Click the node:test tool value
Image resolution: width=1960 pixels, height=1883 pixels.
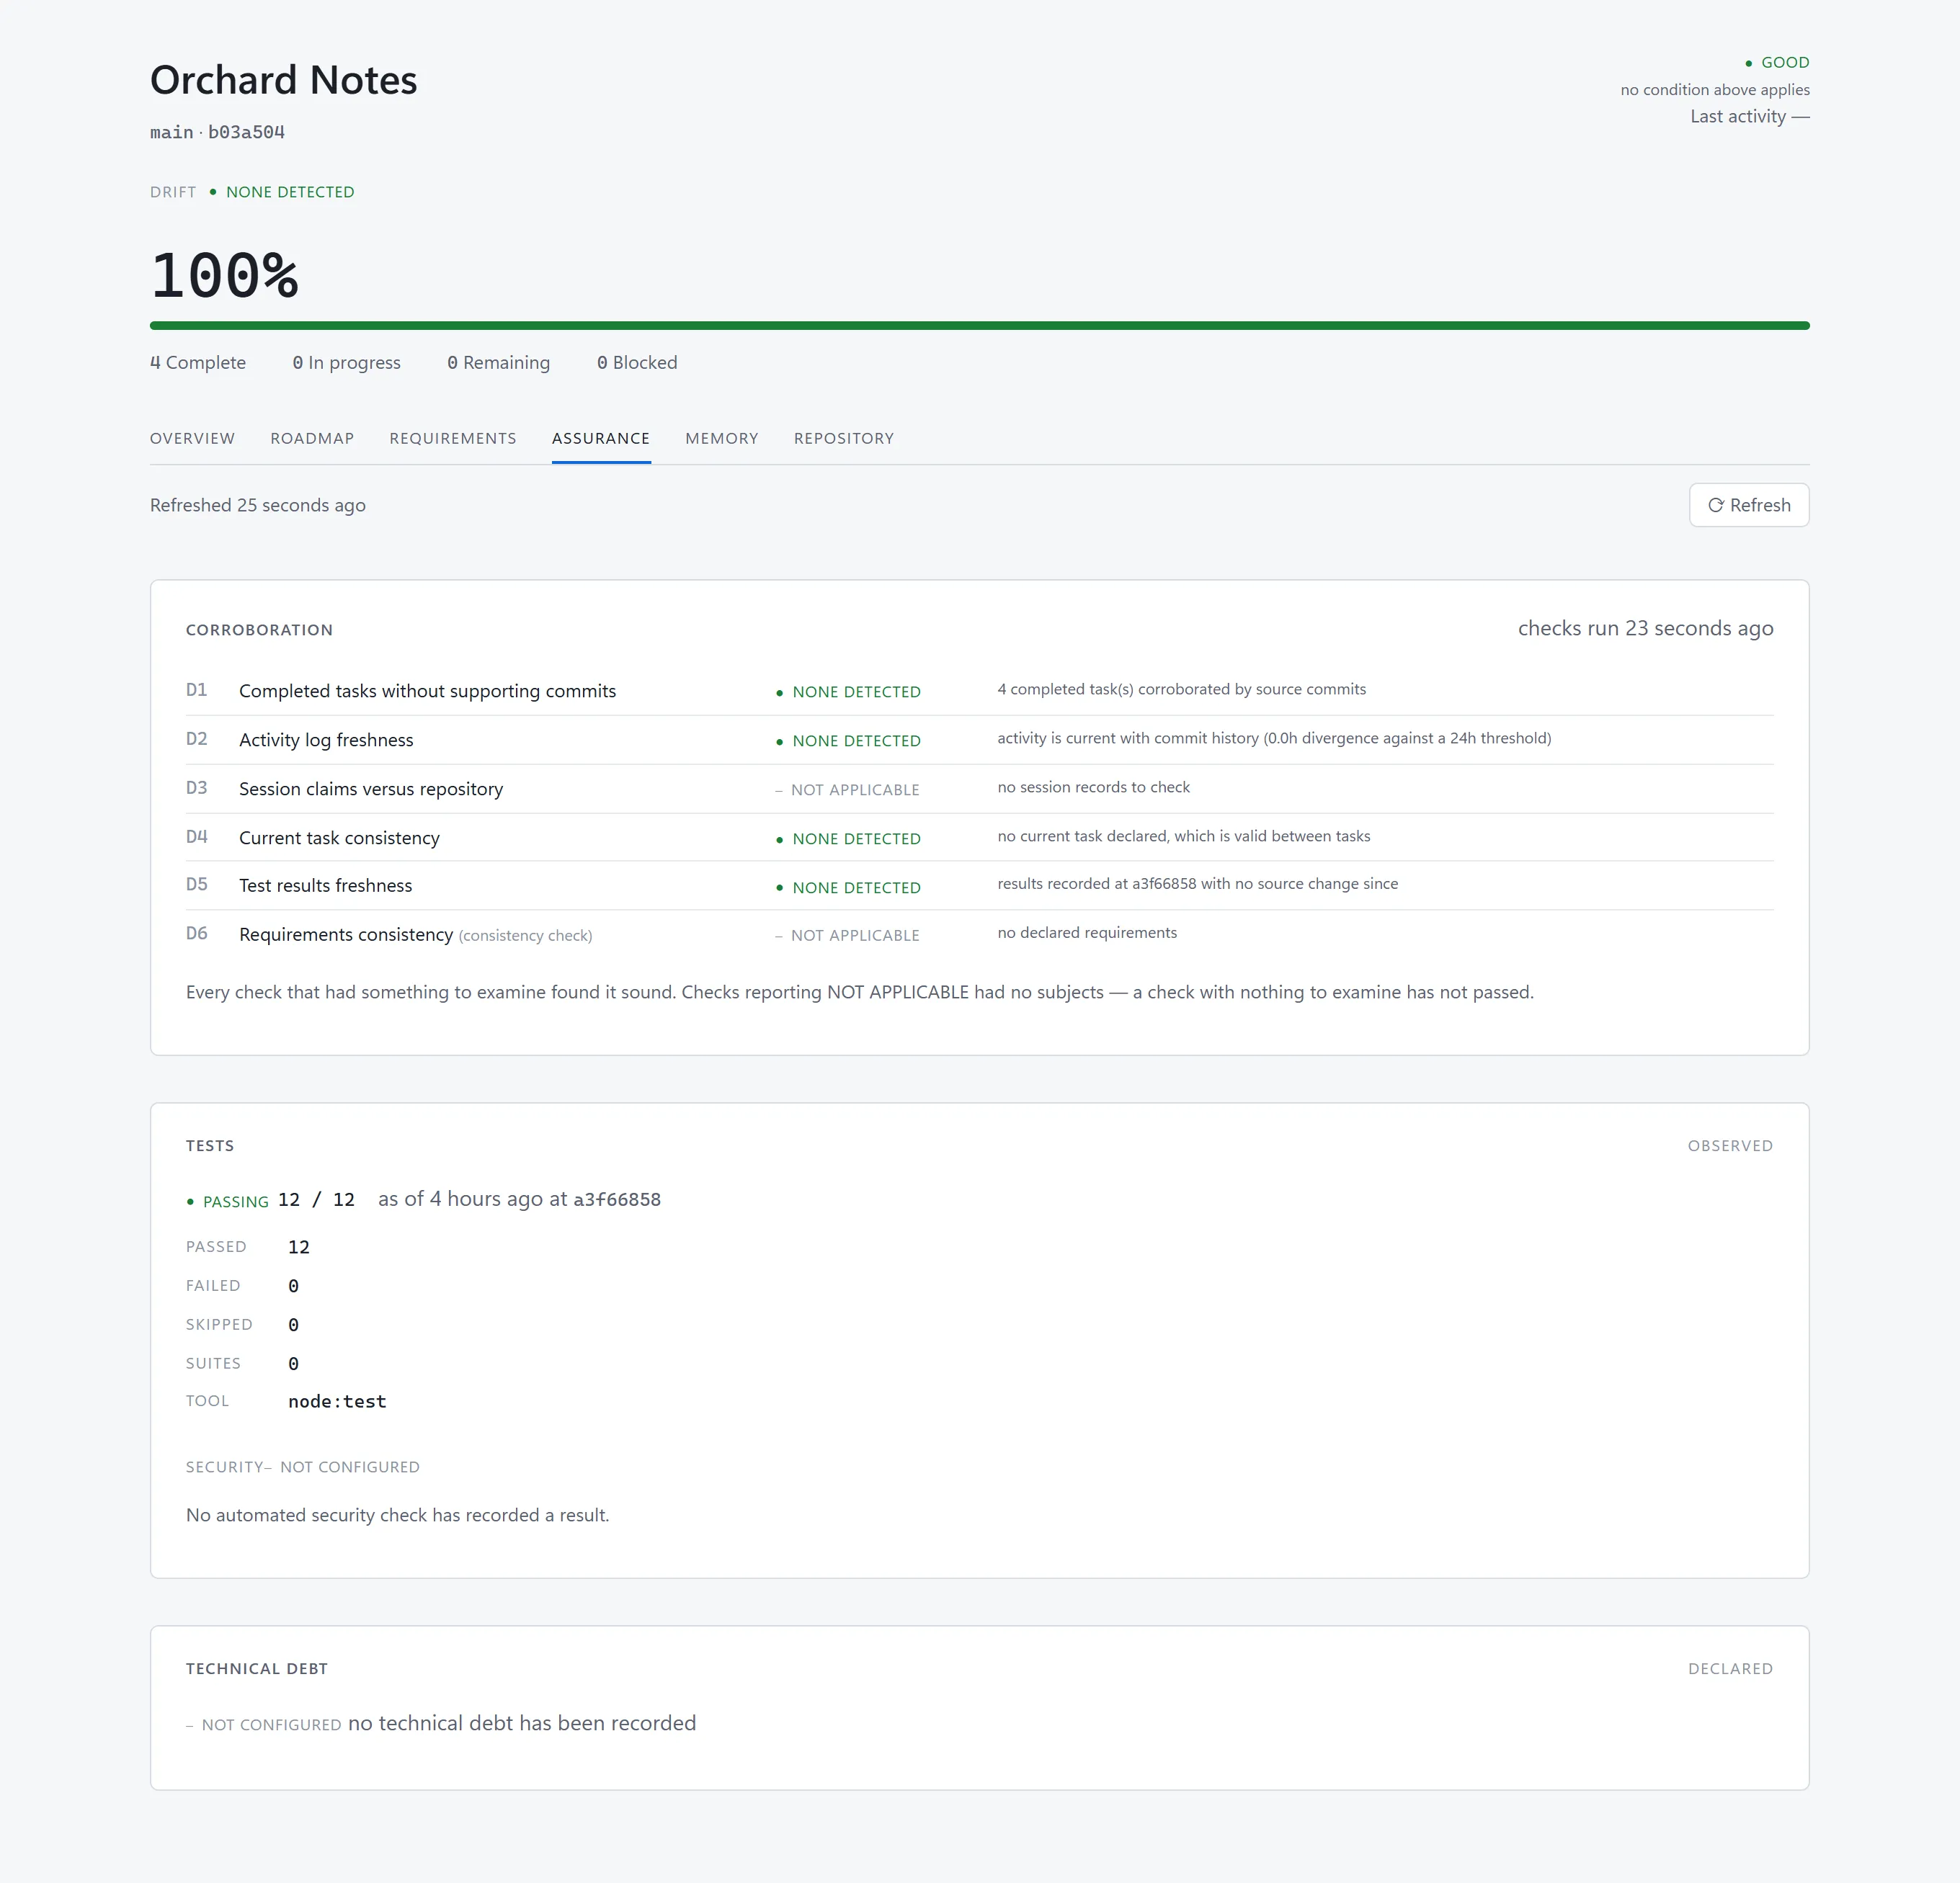337,1401
